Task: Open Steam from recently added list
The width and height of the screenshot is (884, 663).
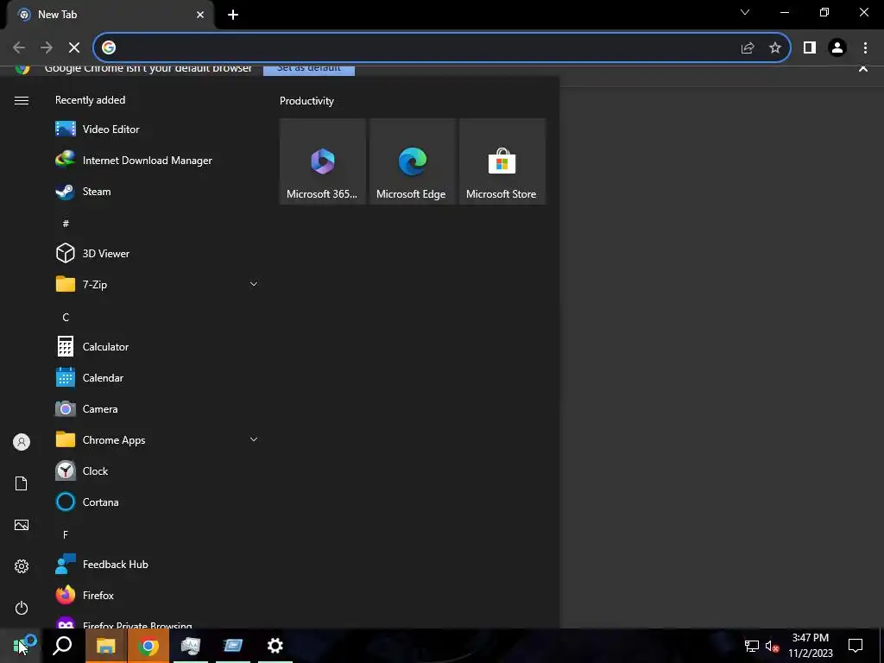Action: [156, 192]
